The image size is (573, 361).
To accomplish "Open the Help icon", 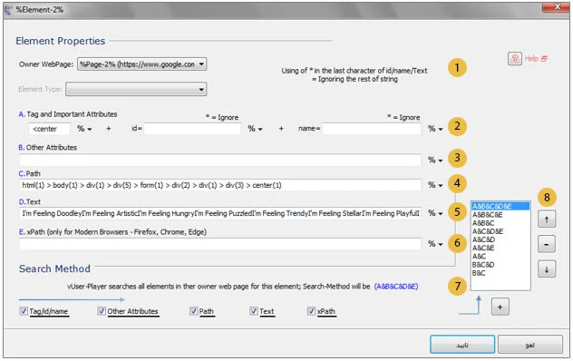I will coord(515,59).
